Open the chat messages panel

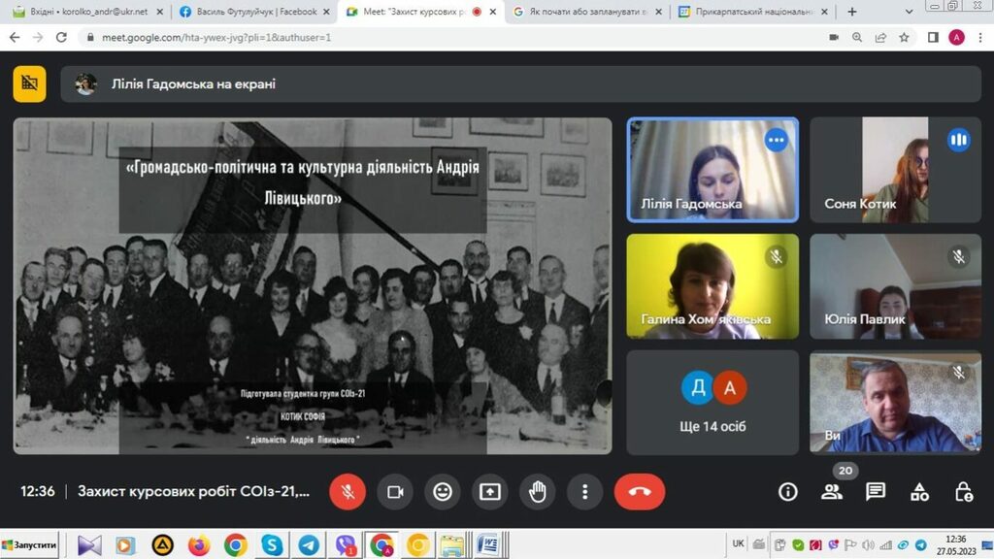876,492
